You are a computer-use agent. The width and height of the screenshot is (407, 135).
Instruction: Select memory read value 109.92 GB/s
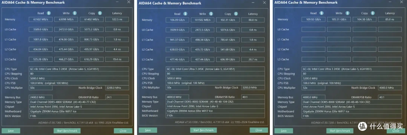tap(314, 19)
